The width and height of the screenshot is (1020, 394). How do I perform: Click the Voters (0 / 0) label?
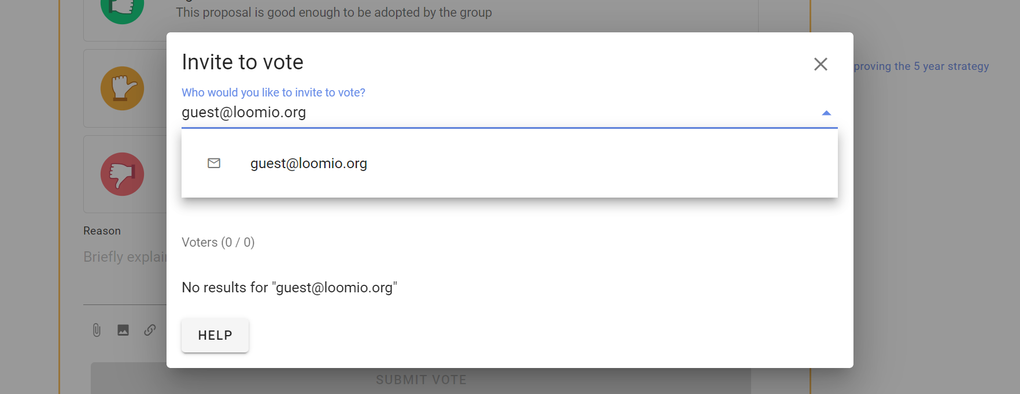[218, 243]
